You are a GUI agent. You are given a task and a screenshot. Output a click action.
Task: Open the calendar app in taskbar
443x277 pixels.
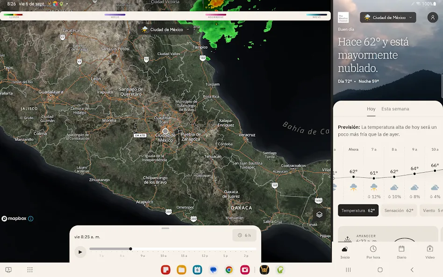coord(197,270)
